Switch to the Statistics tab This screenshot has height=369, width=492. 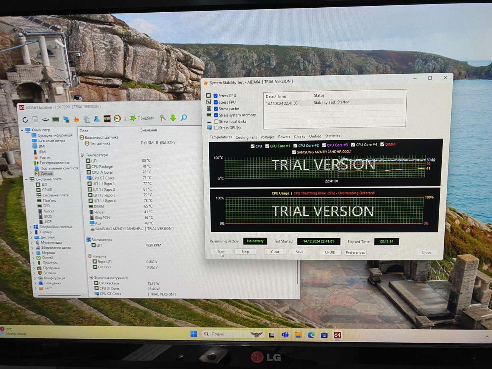(332, 136)
